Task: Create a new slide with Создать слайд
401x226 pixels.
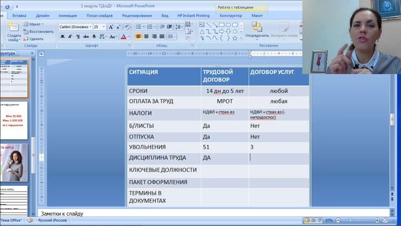Action: pyautogui.click(x=14, y=32)
